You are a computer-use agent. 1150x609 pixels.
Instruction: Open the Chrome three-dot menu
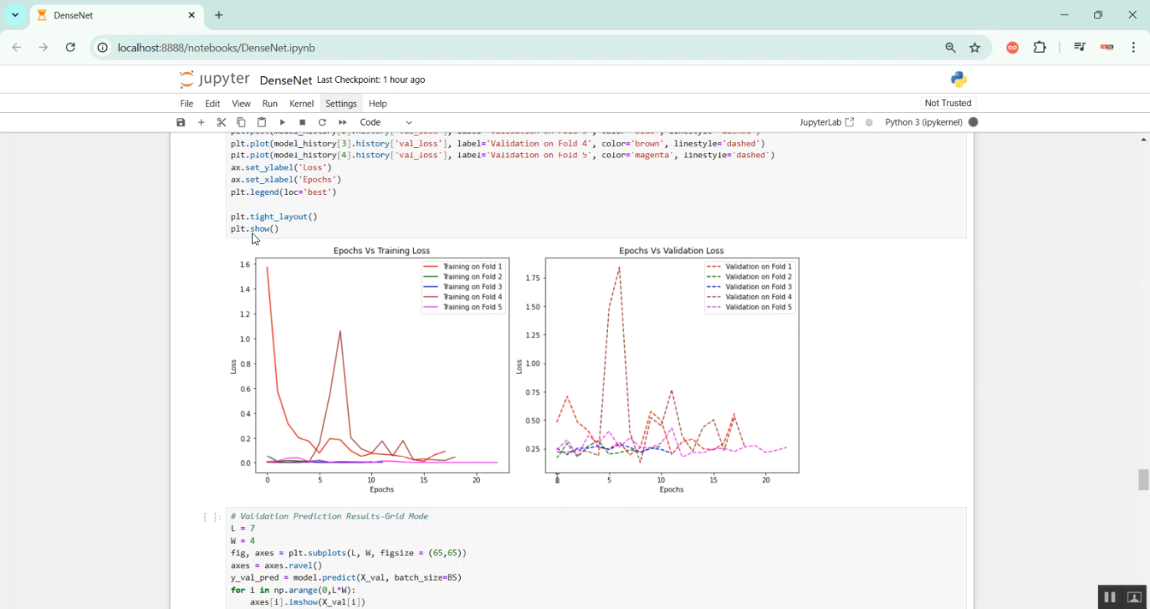click(x=1133, y=48)
